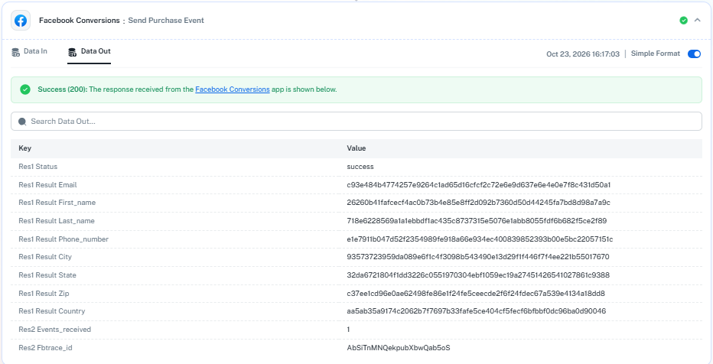Select the Res1 Result Zip key
The width and height of the screenshot is (713, 364).
[44, 294]
